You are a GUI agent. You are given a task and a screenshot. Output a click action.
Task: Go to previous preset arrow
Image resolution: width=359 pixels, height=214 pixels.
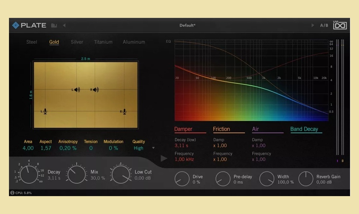[x=64, y=25]
